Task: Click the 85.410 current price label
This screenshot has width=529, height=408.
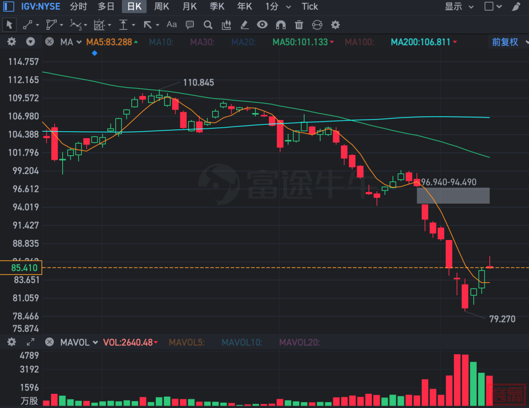Action: [x=22, y=268]
